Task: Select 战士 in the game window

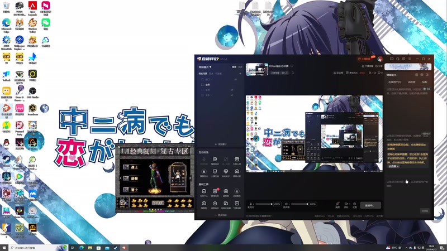Action: [x=132, y=167]
